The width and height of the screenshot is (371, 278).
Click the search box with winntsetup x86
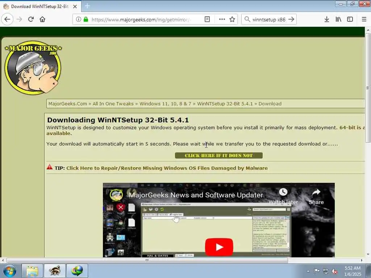tap(269, 20)
